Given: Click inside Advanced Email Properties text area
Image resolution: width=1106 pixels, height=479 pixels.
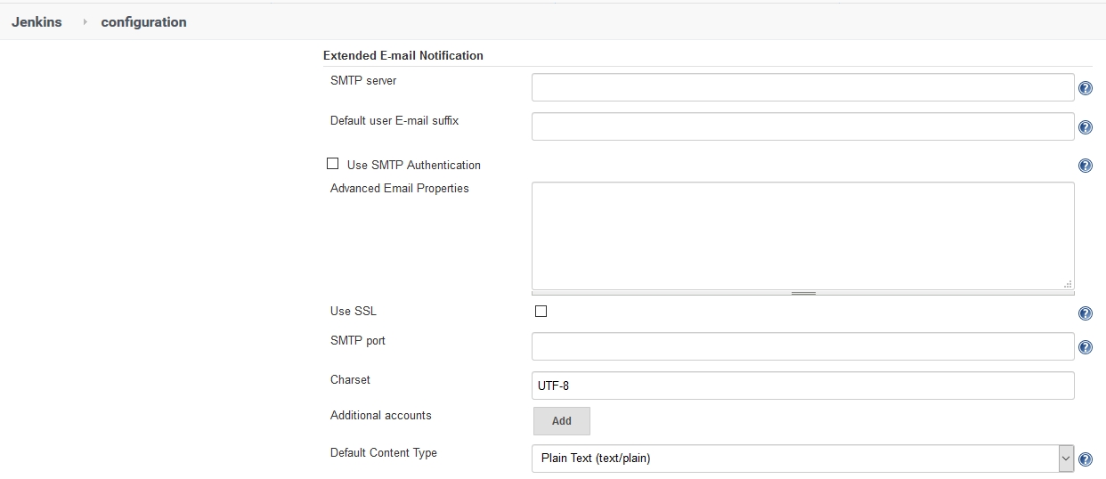Looking at the screenshot, I should (802, 236).
